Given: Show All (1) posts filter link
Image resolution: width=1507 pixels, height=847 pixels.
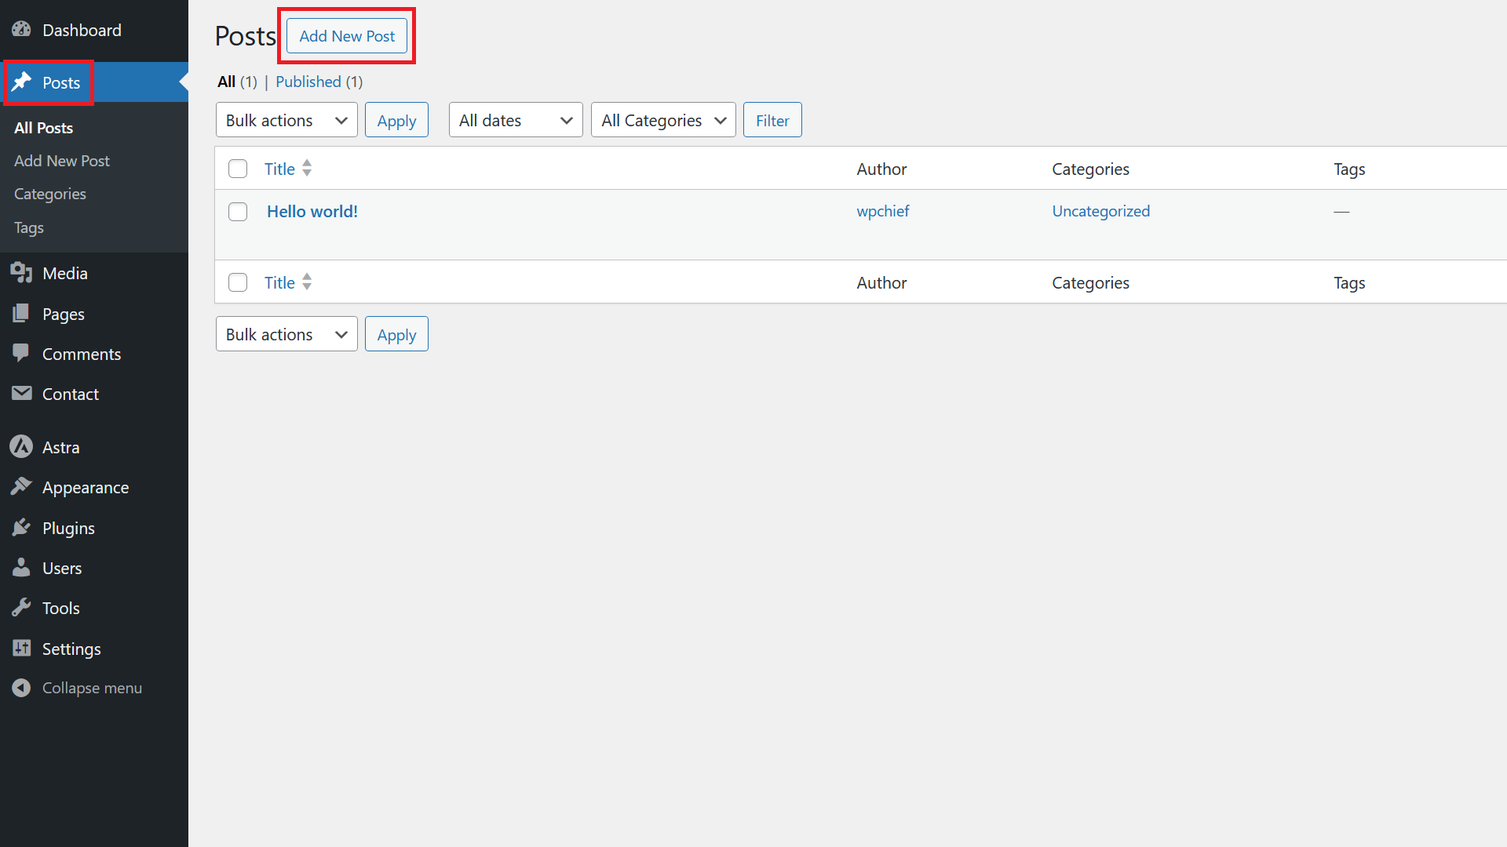Looking at the screenshot, I should click(237, 82).
